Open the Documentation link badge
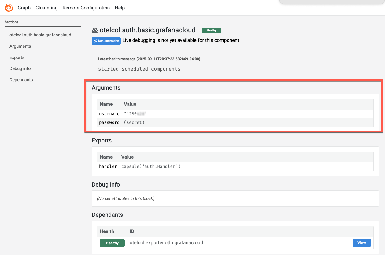Viewport: 385px width, 255px height. click(106, 41)
